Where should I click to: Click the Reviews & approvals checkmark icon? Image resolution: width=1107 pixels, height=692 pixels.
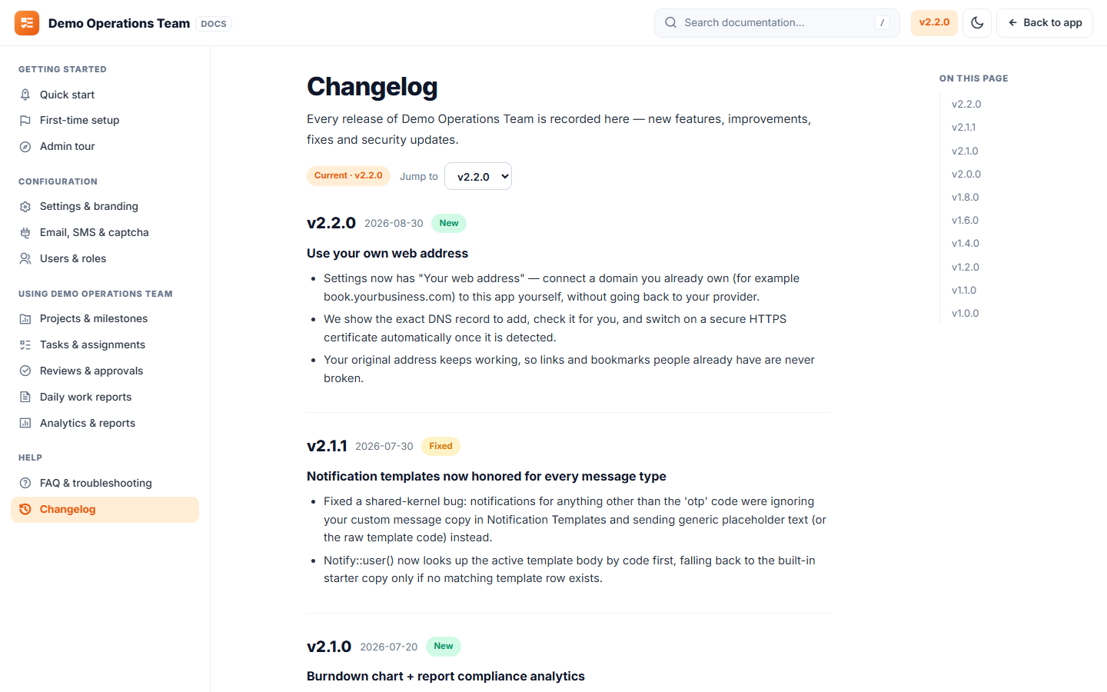click(25, 371)
